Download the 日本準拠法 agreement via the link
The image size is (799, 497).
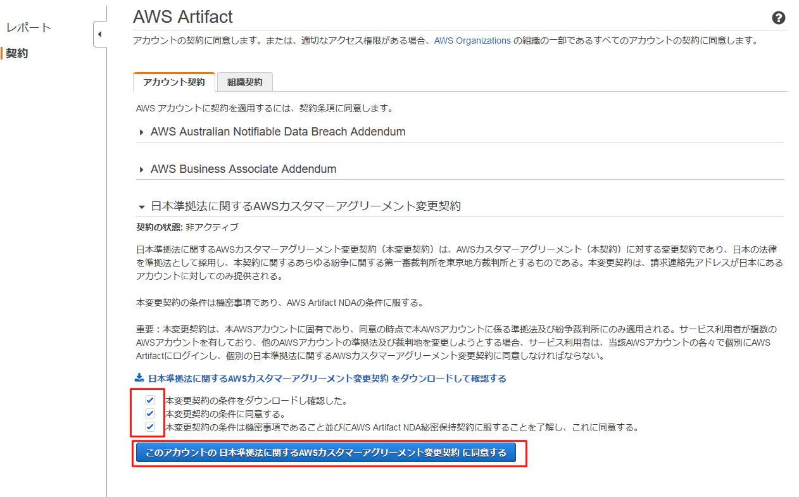pos(327,379)
